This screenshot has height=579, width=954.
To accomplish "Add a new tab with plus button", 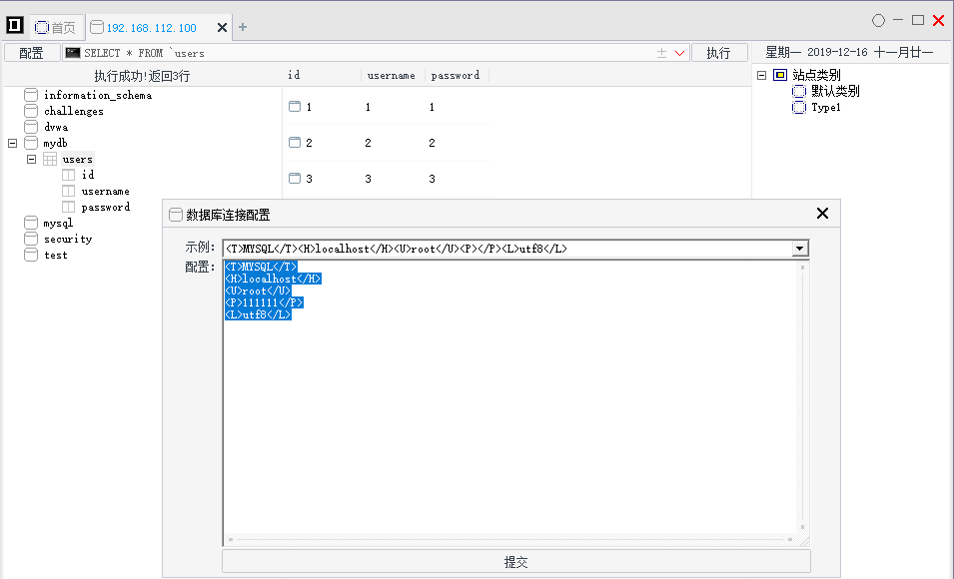I will (x=243, y=27).
